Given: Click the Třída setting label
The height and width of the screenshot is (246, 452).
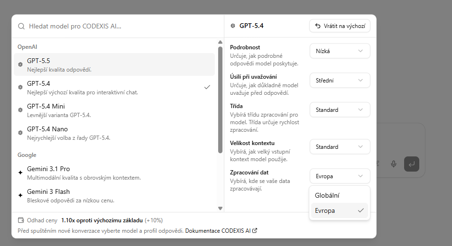Looking at the screenshot, I should pyautogui.click(x=236, y=106).
